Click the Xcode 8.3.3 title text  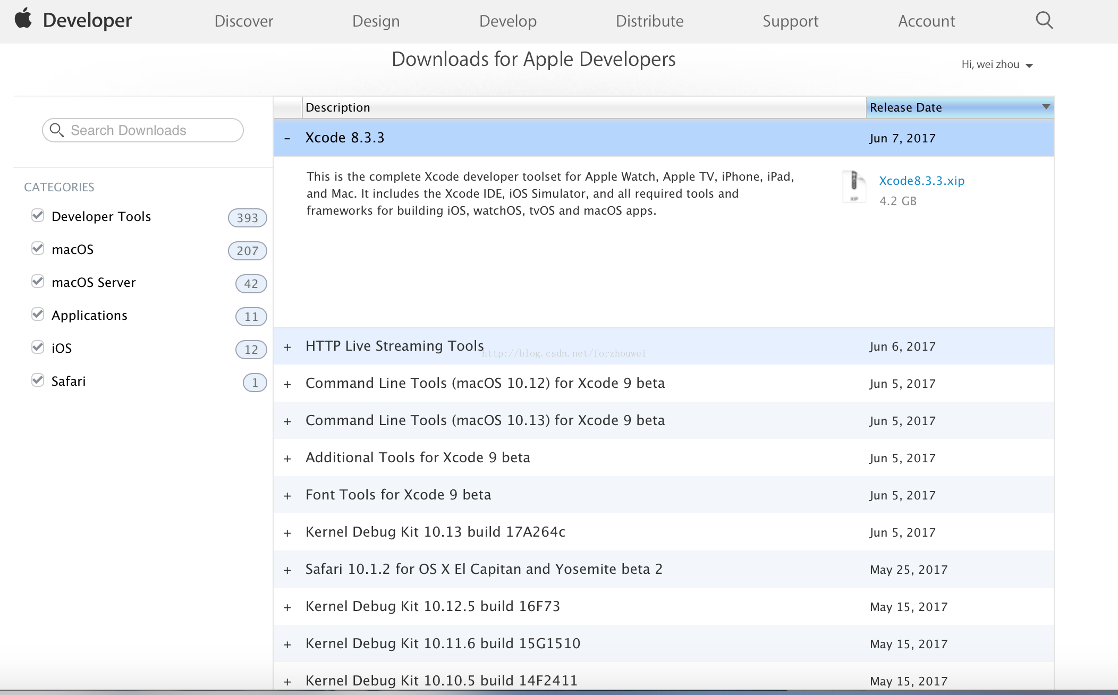click(x=345, y=138)
